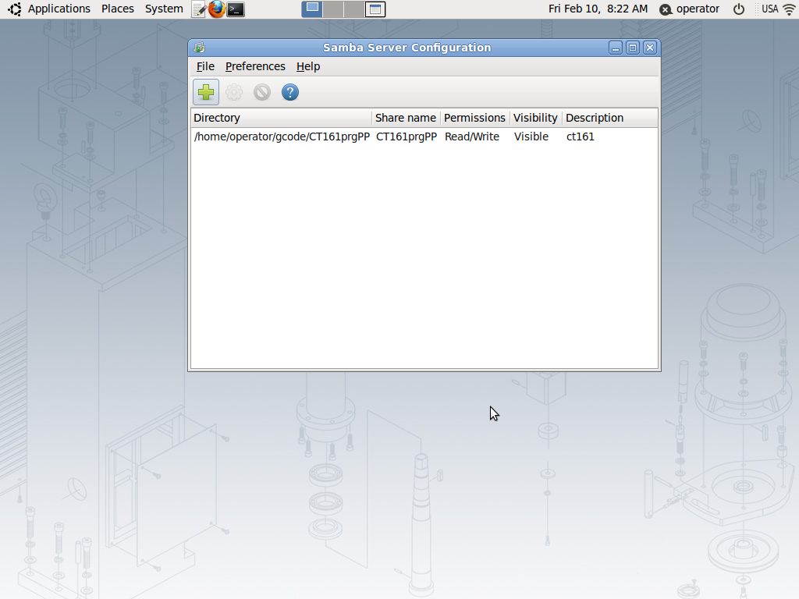Click the Ubuntu logo beside Applications
Viewport: 799px width, 599px height.
click(15, 9)
